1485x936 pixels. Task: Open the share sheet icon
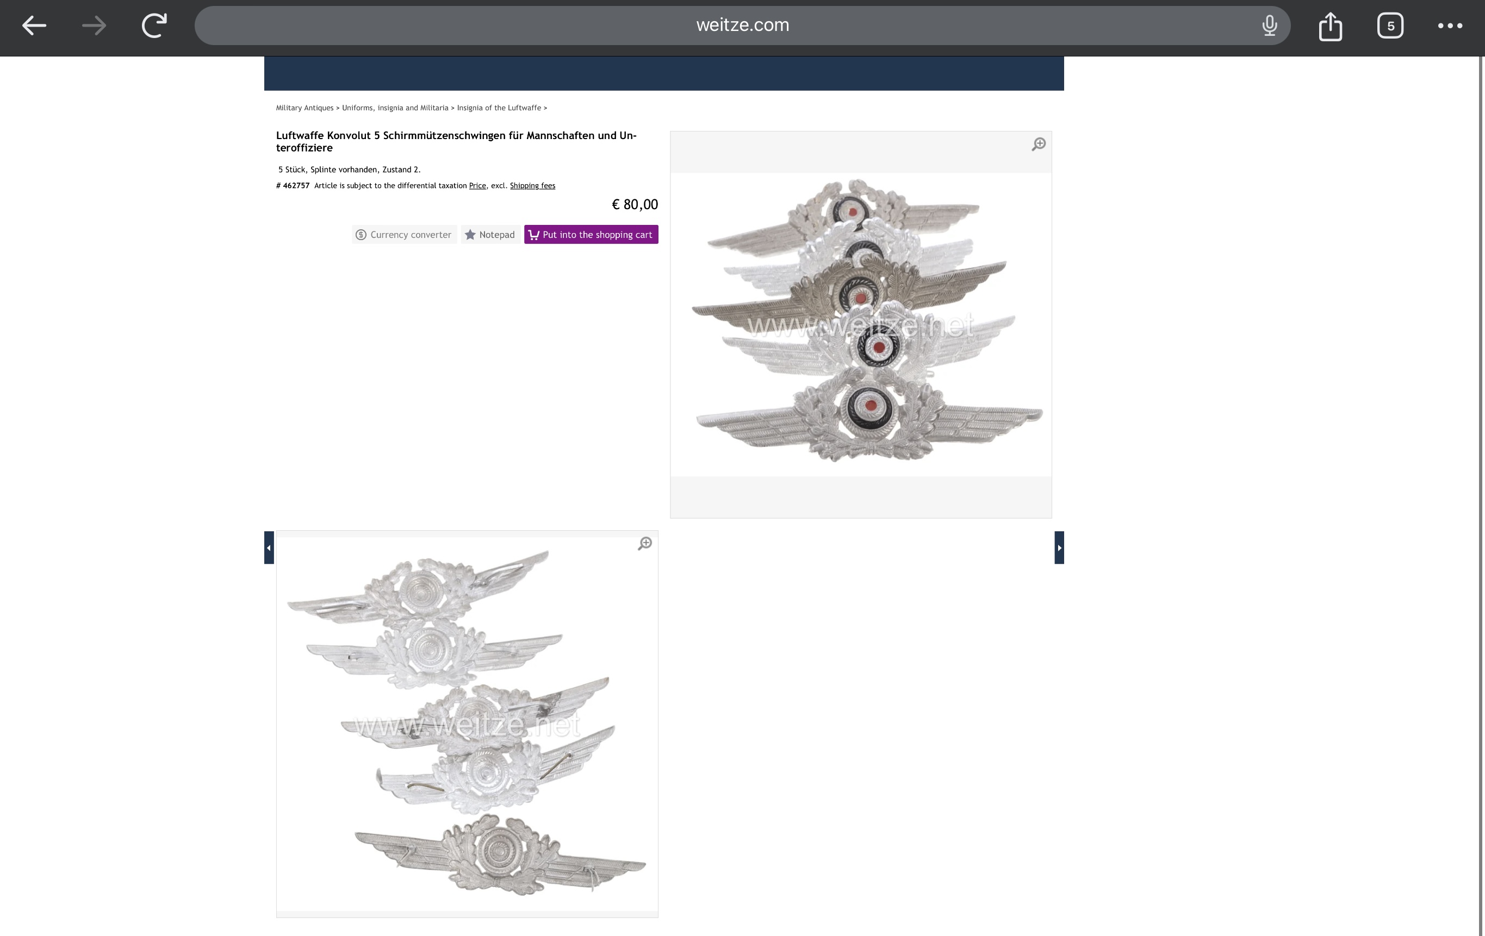[x=1330, y=26]
